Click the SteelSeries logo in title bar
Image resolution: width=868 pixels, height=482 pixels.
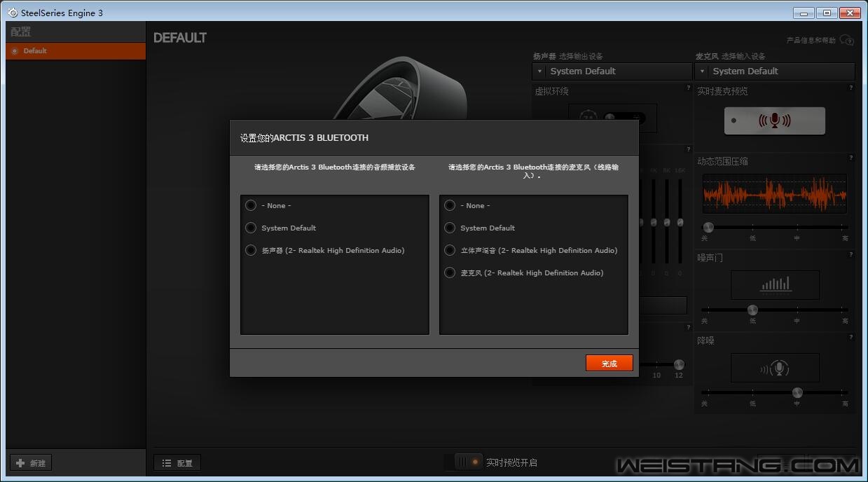coord(13,13)
